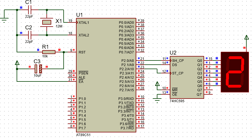
Task: Click the 10uF capacitor value
Action: click(38, 75)
